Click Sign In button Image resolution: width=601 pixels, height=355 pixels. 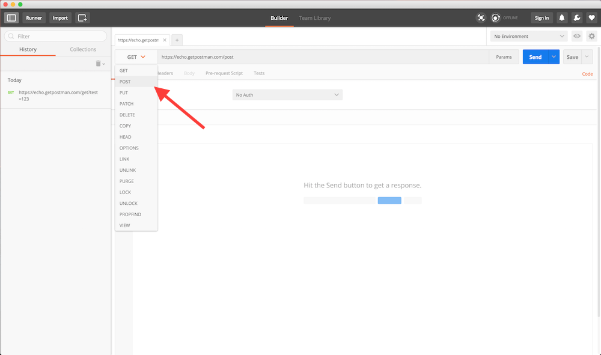click(x=542, y=17)
